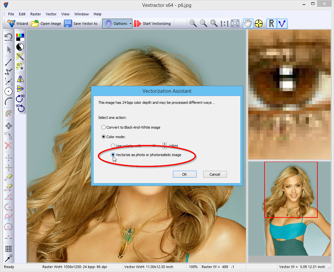
Task: Select the circle drawing tool
Action: coord(8,91)
